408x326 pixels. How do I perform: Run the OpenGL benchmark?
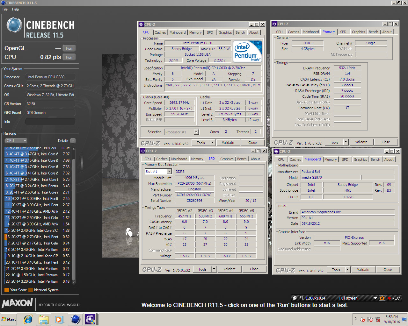click(69, 48)
